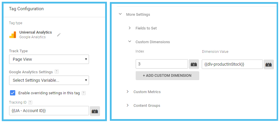Image resolution: width=279 pixels, height=122 pixels.
Task: Click help icon next to Google Analytics Settings
Action: point(57,72)
